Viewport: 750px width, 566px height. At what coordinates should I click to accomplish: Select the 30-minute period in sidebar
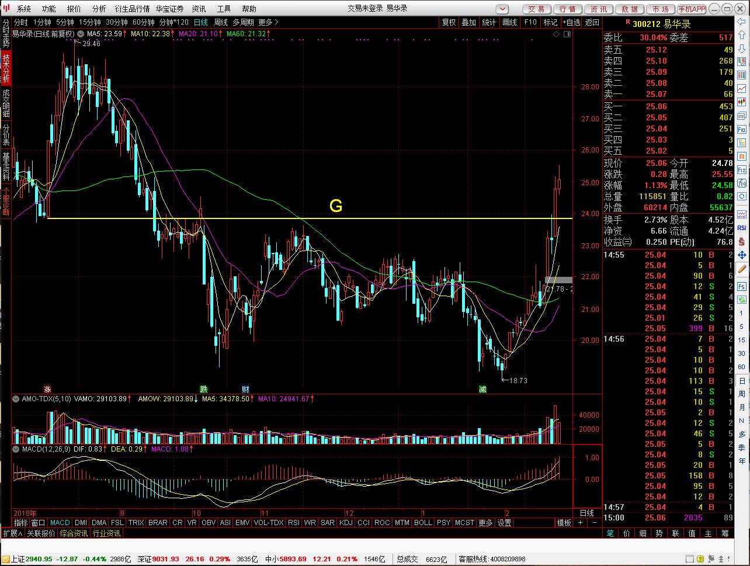click(x=742, y=353)
